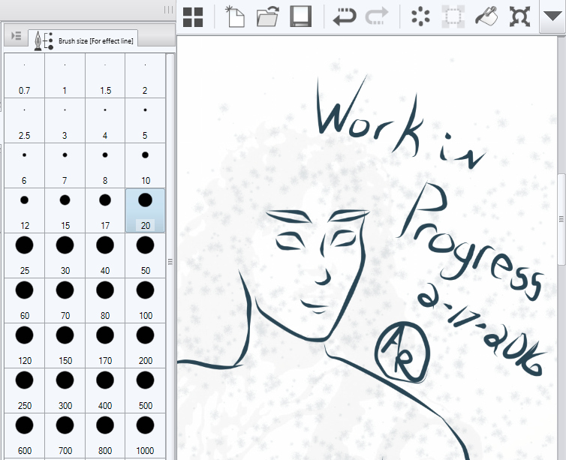Choose brush size 1.5

pos(105,75)
